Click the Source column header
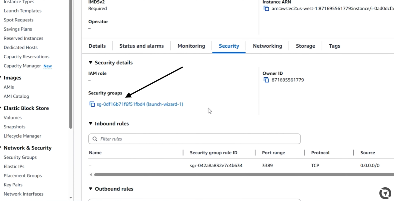394x201 pixels. coord(367,153)
